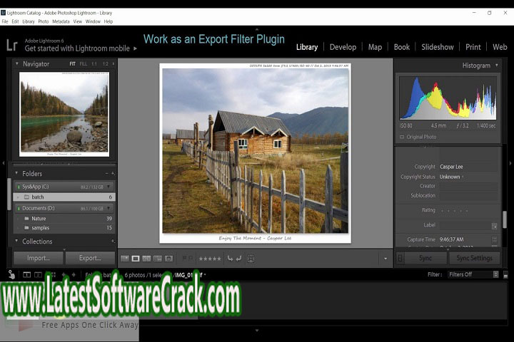Collapse the Navigator panel

coord(16,64)
